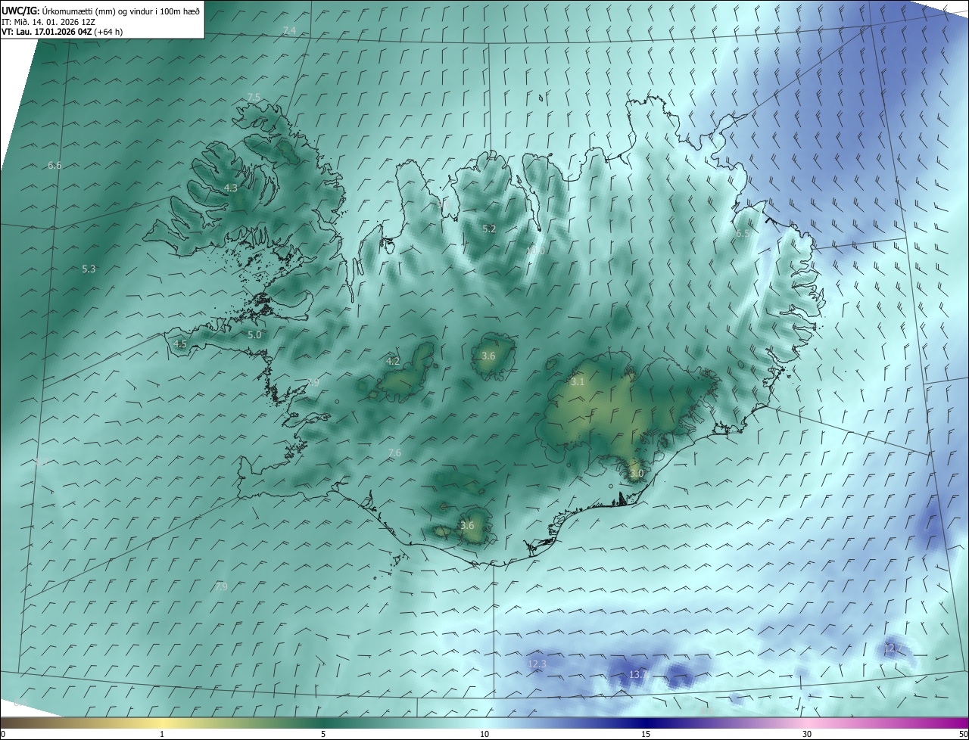The image size is (969, 740).
Task: Click the value label '4.2' on the map
Action: point(393,361)
